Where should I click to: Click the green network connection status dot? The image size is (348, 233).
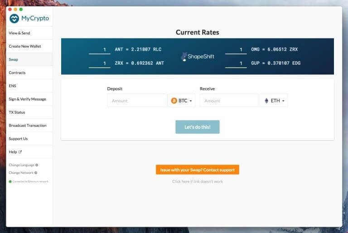(10, 181)
